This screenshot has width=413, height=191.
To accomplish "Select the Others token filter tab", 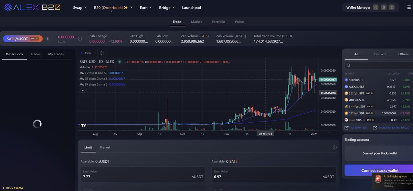I will click(x=403, y=54).
